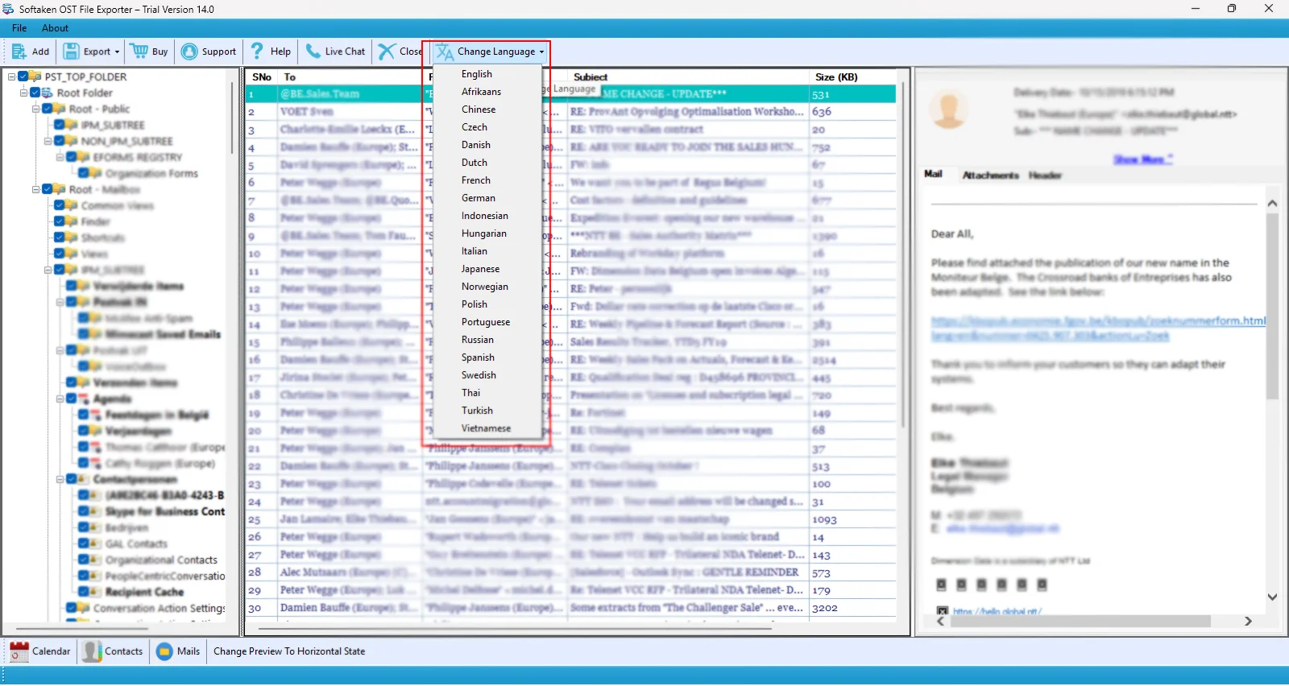Uncheck the Root Folder checkbox
The image size is (1289, 686).
(x=35, y=93)
